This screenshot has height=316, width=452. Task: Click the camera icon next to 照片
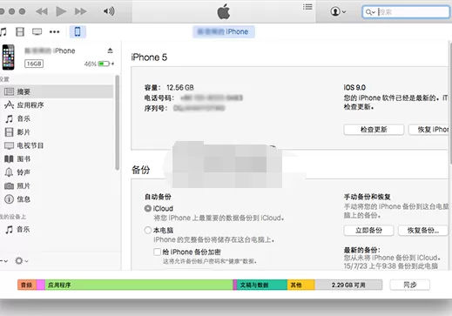tap(9, 185)
